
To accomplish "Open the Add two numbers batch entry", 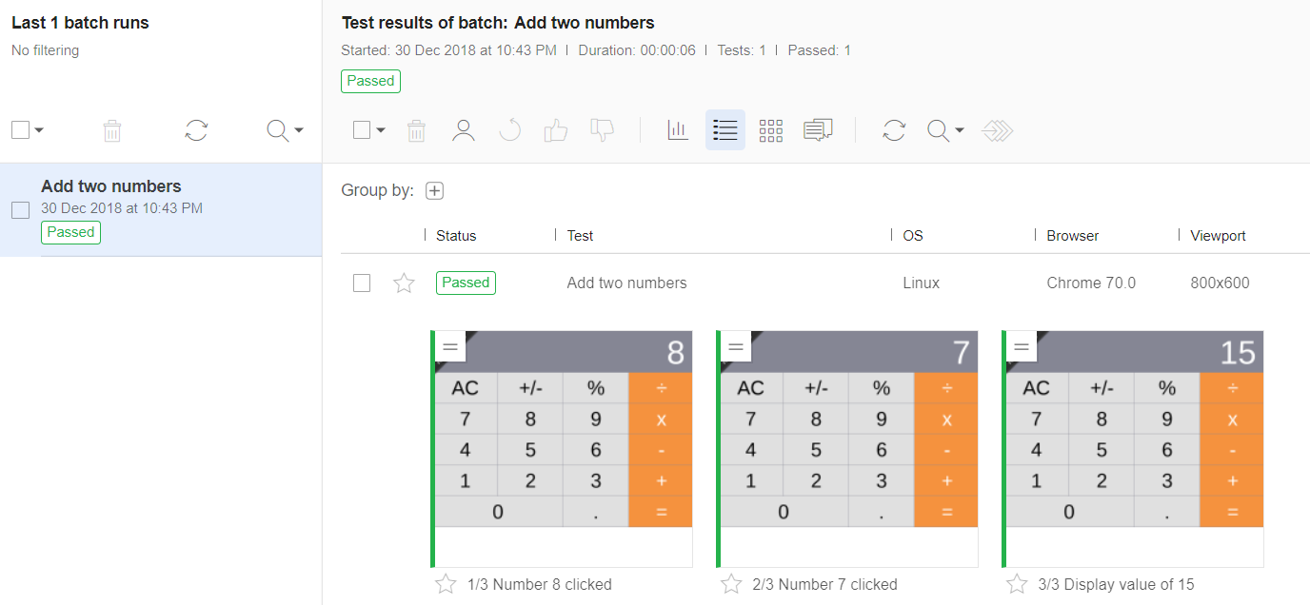I will (111, 186).
